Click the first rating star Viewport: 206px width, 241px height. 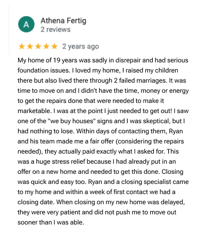22,46
